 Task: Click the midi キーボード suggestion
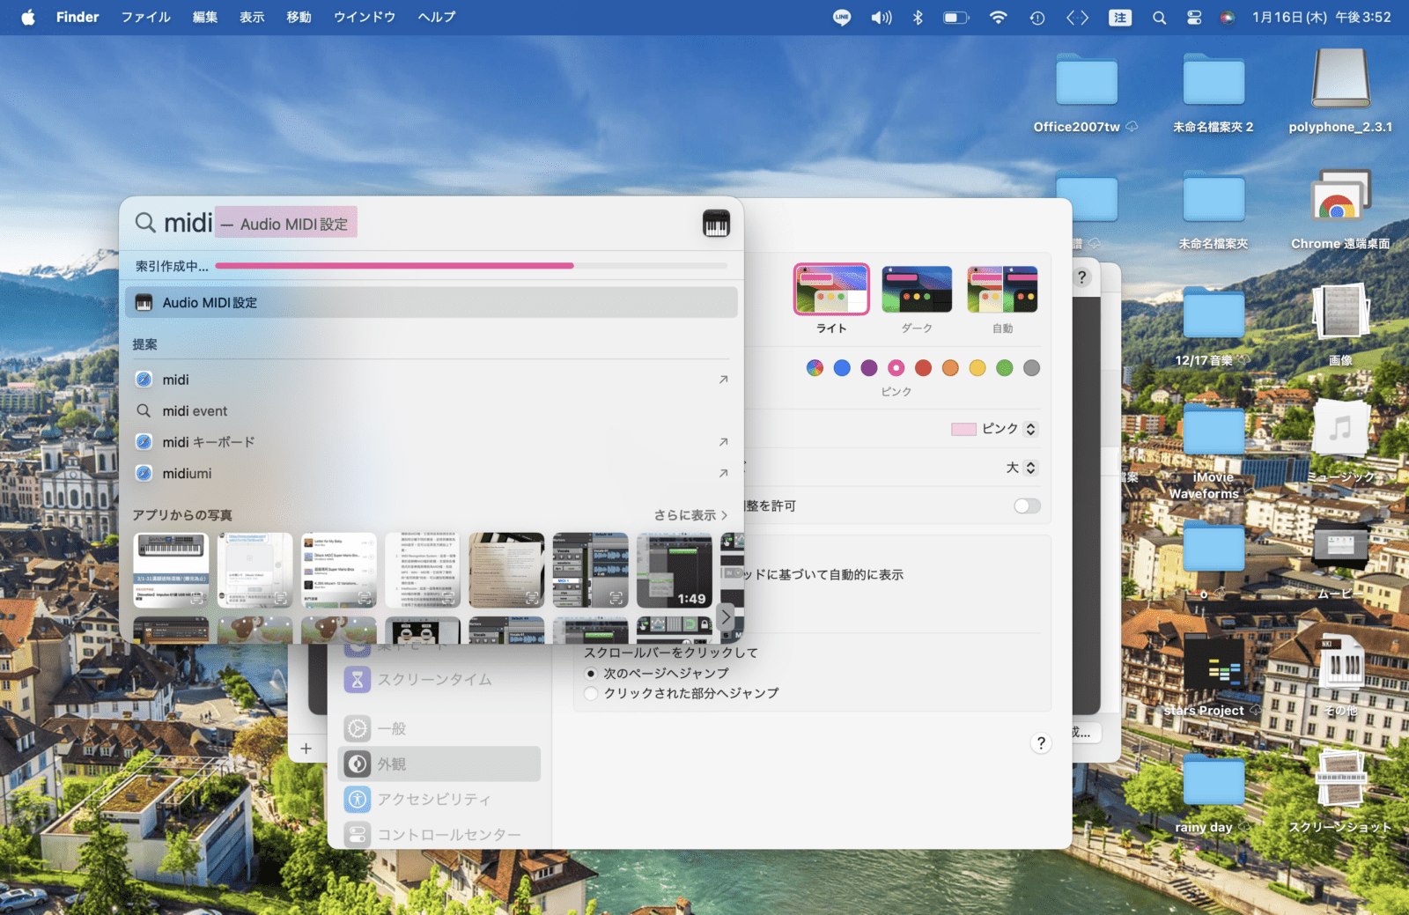[209, 442]
